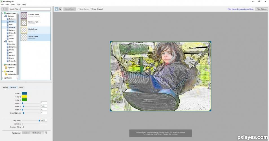The width and height of the screenshot is (269, 141).
Task: Open the Color 1 blue swatch
Action: coord(24,93)
